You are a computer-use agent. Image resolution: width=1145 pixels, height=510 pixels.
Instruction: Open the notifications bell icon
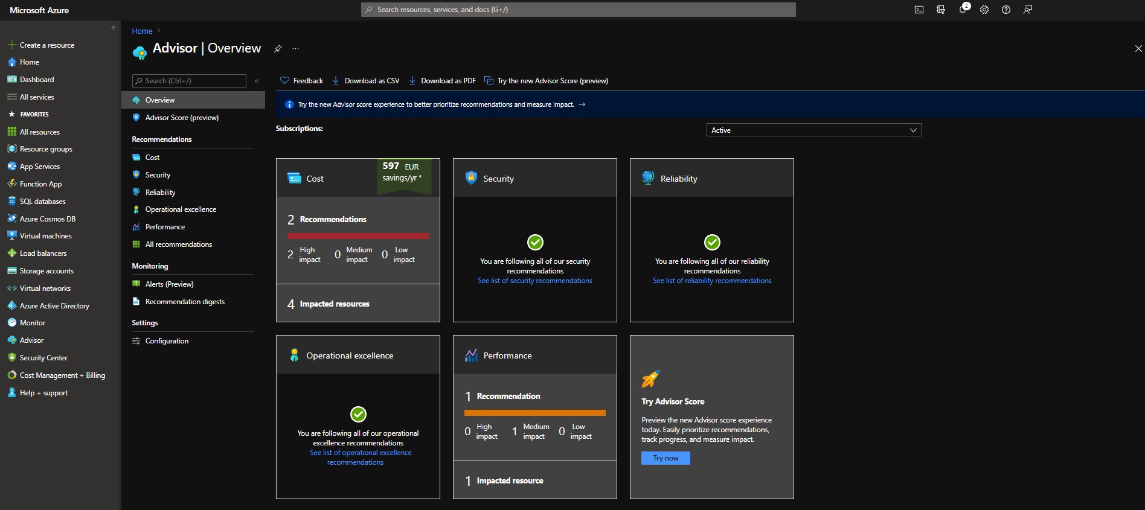963,10
